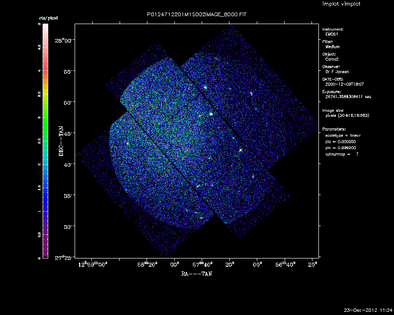Click the 'Observer:' heading
Image resolution: width=394 pixels, height=315 pixels.
coord(331,67)
